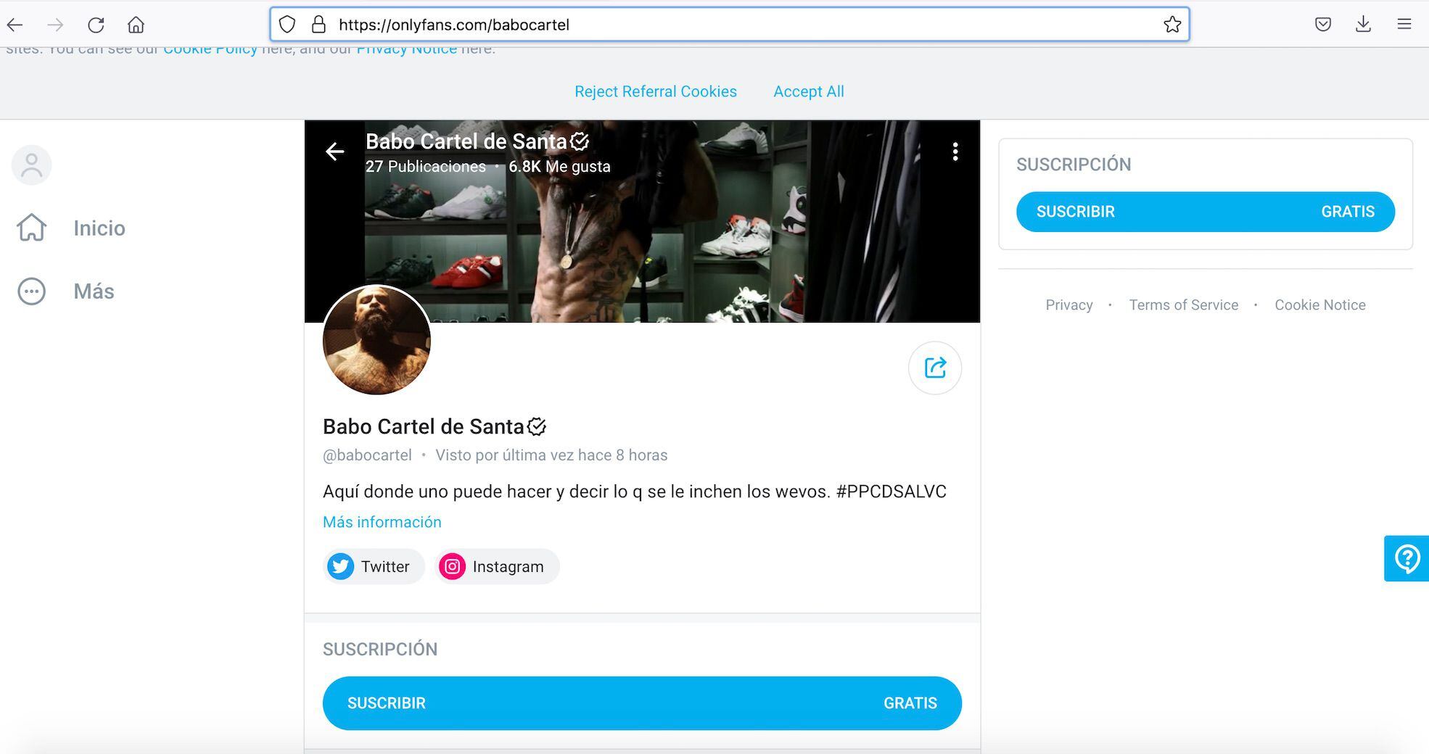Open the profile three-dot options menu
Image resolution: width=1429 pixels, height=754 pixels.
955,152
